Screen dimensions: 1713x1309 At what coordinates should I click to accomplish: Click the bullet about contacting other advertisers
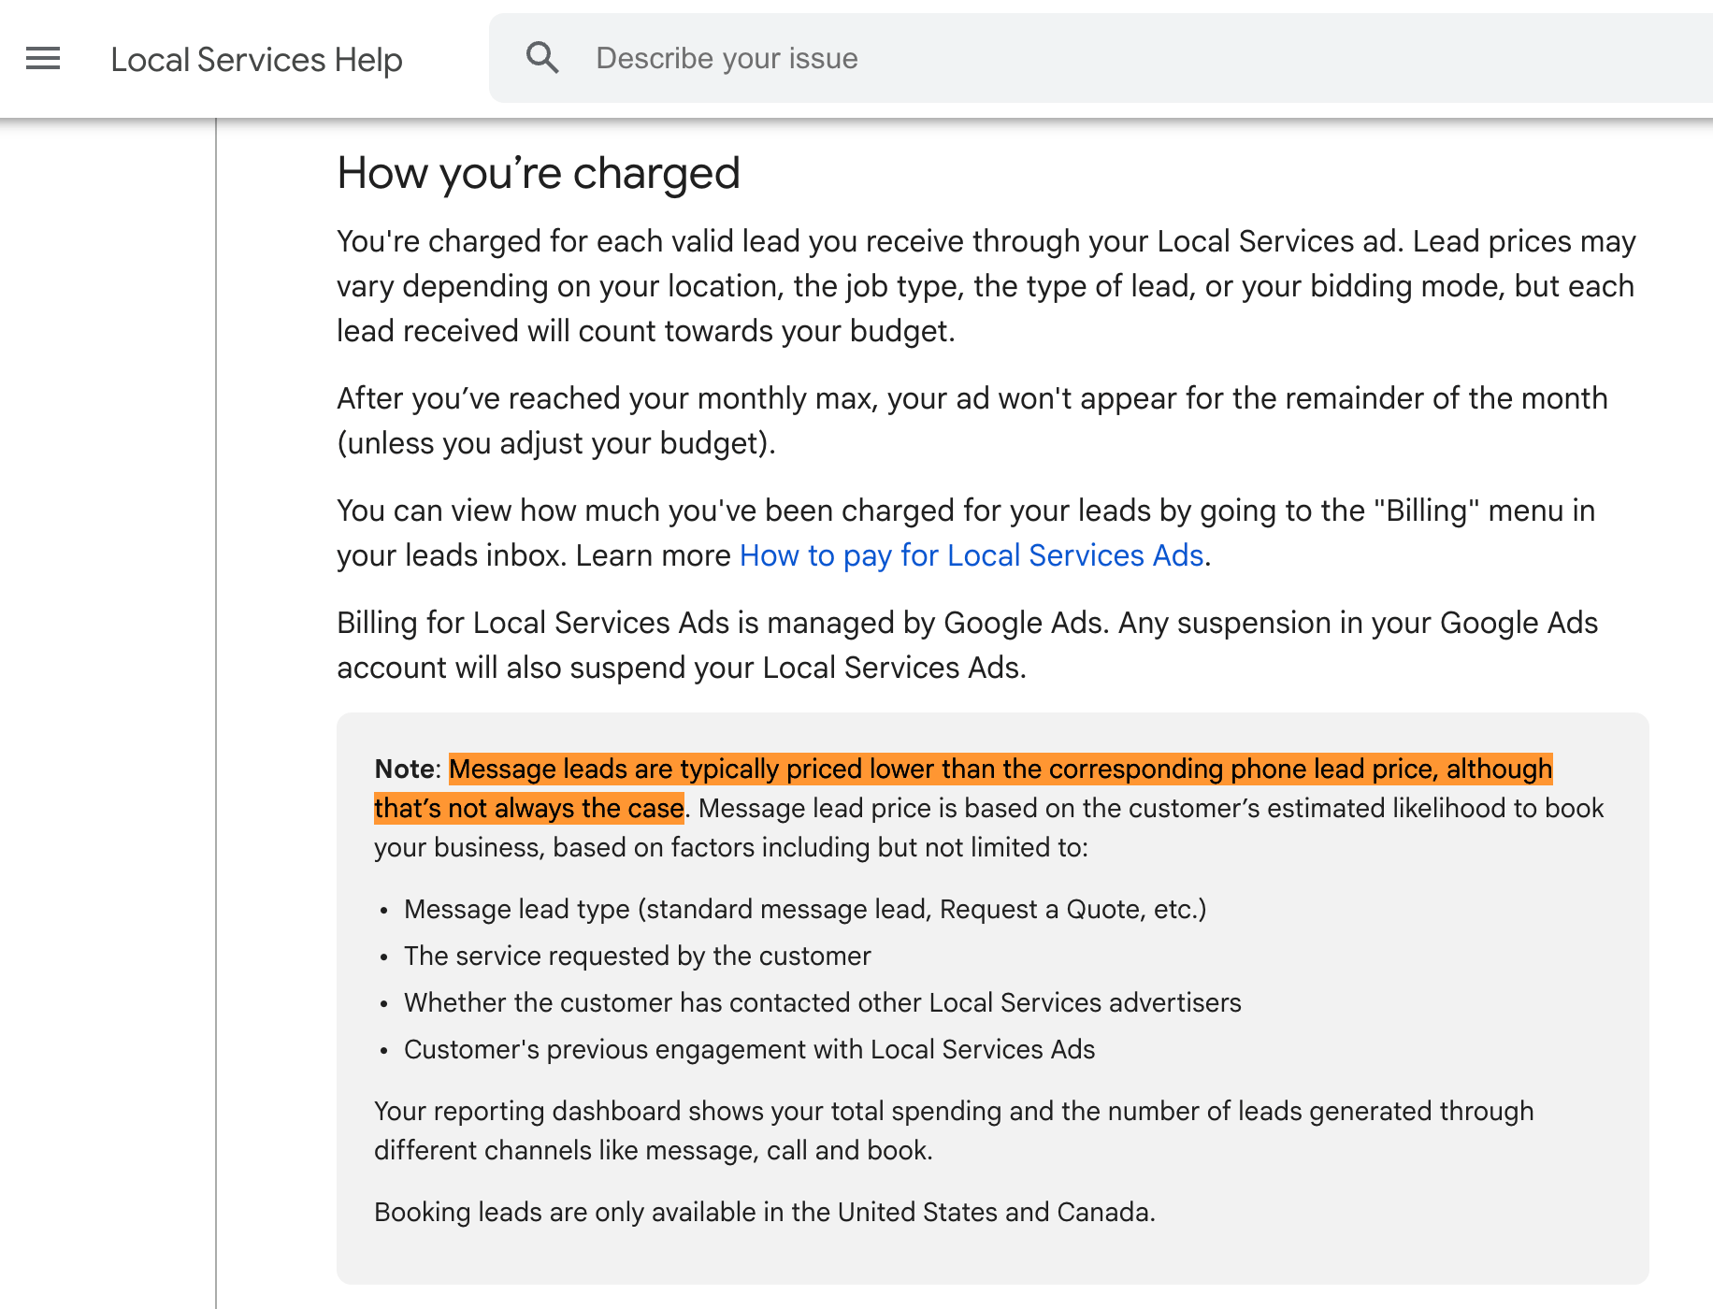[x=822, y=1002]
